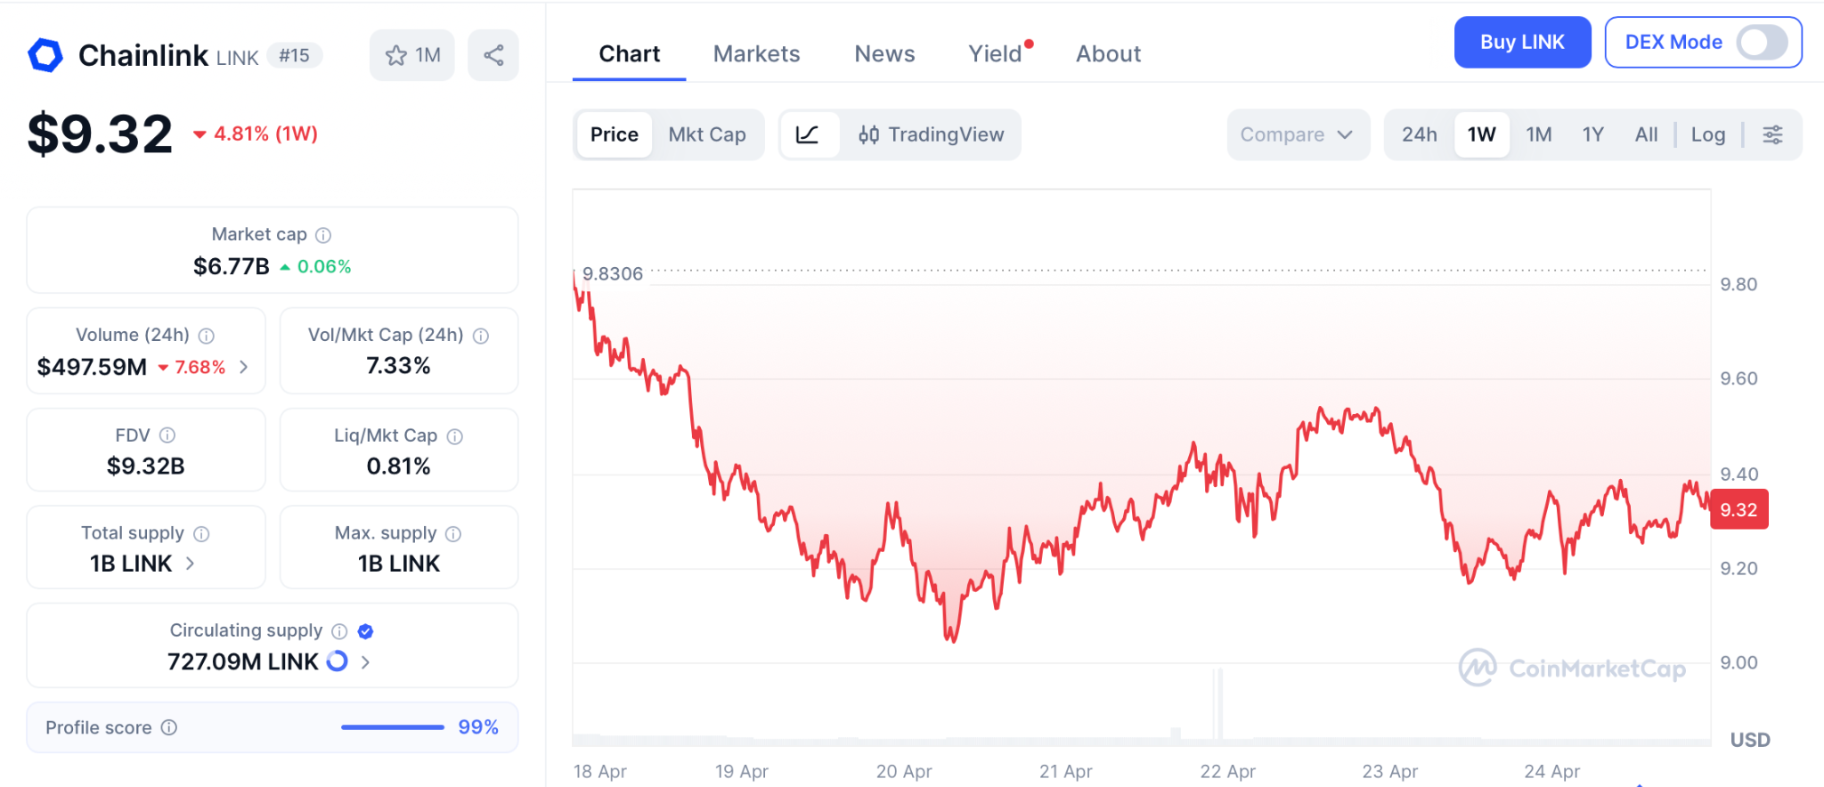Click the Profile score progress bar

pyautogui.click(x=392, y=727)
